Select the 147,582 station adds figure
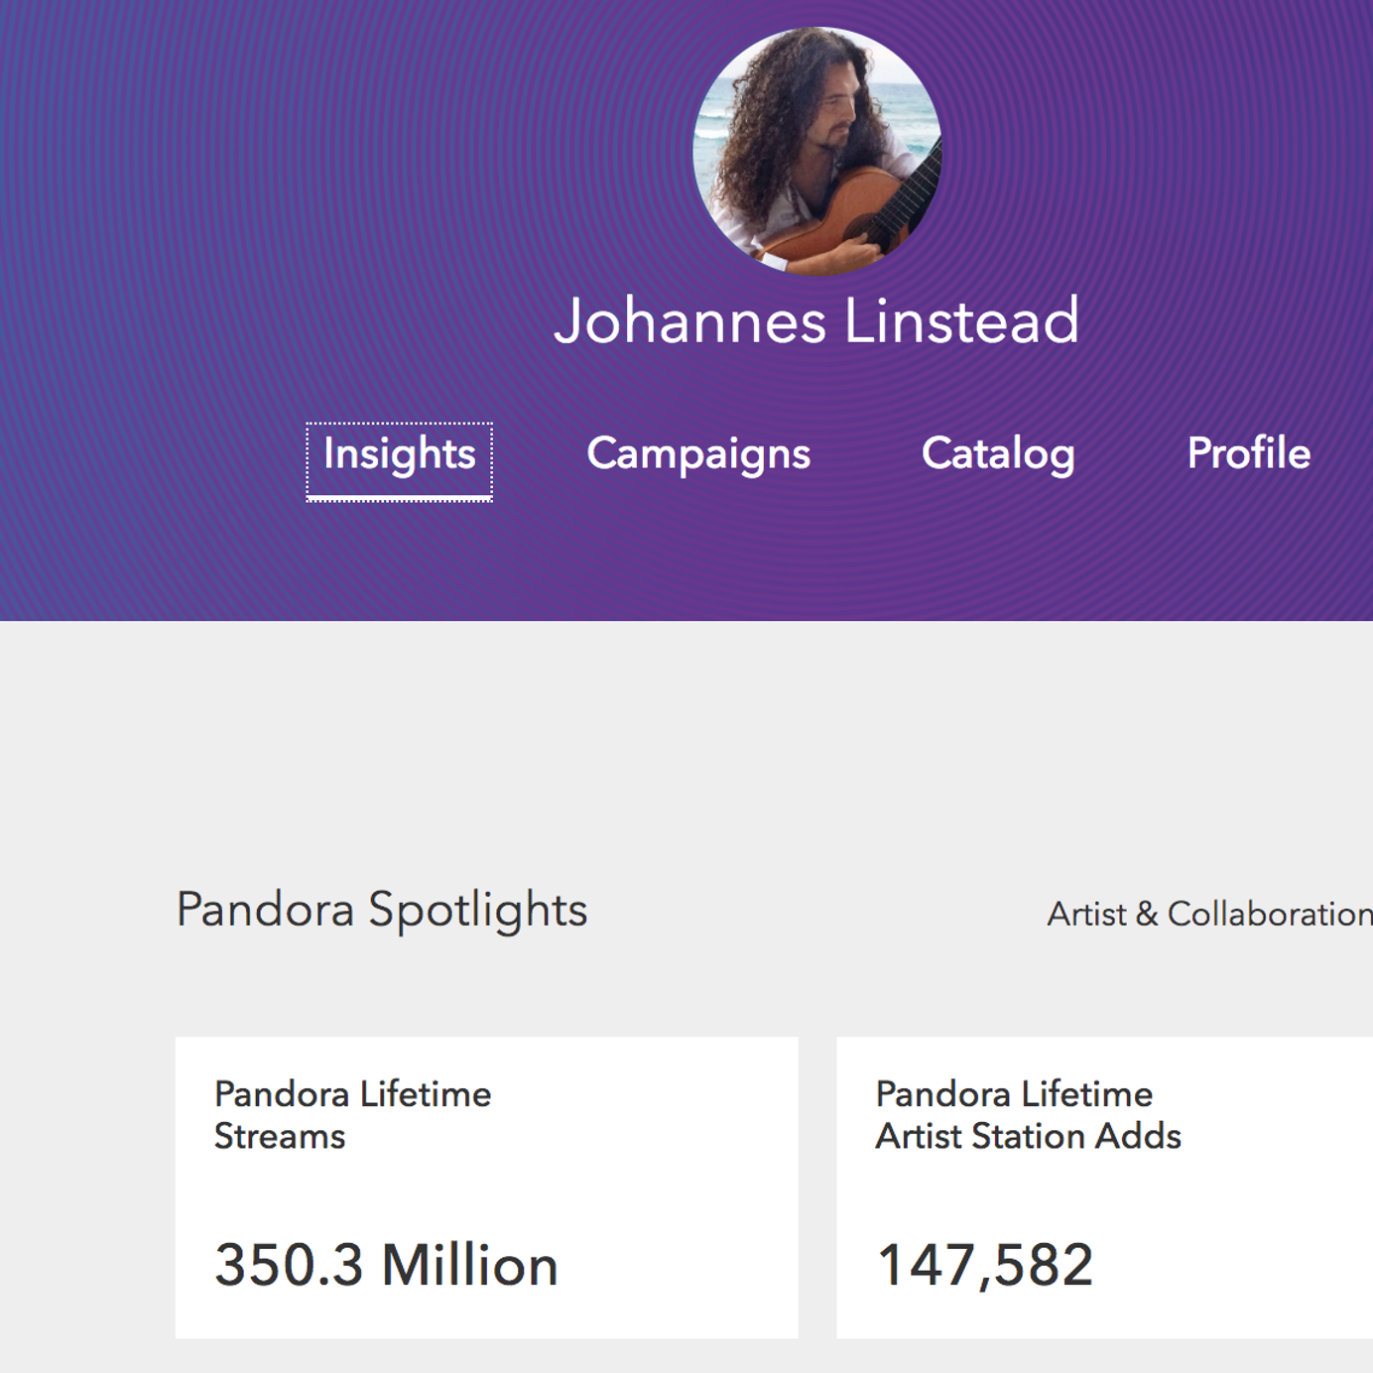This screenshot has height=1373, width=1373. pos(985,1266)
